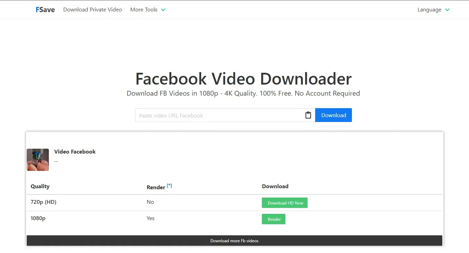Viewport: 469px width, 253px height.
Task: Open the Download Private Video link
Action: click(x=92, y=10)
